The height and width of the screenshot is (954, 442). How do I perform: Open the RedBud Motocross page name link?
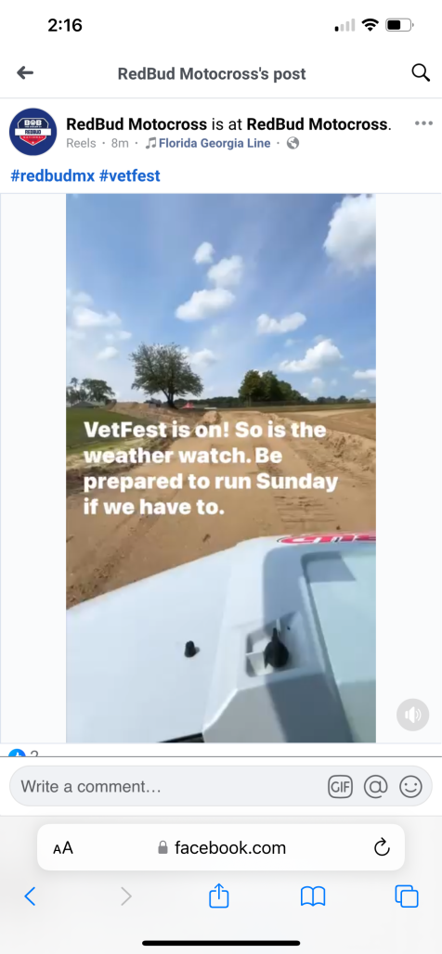point(136,124)
